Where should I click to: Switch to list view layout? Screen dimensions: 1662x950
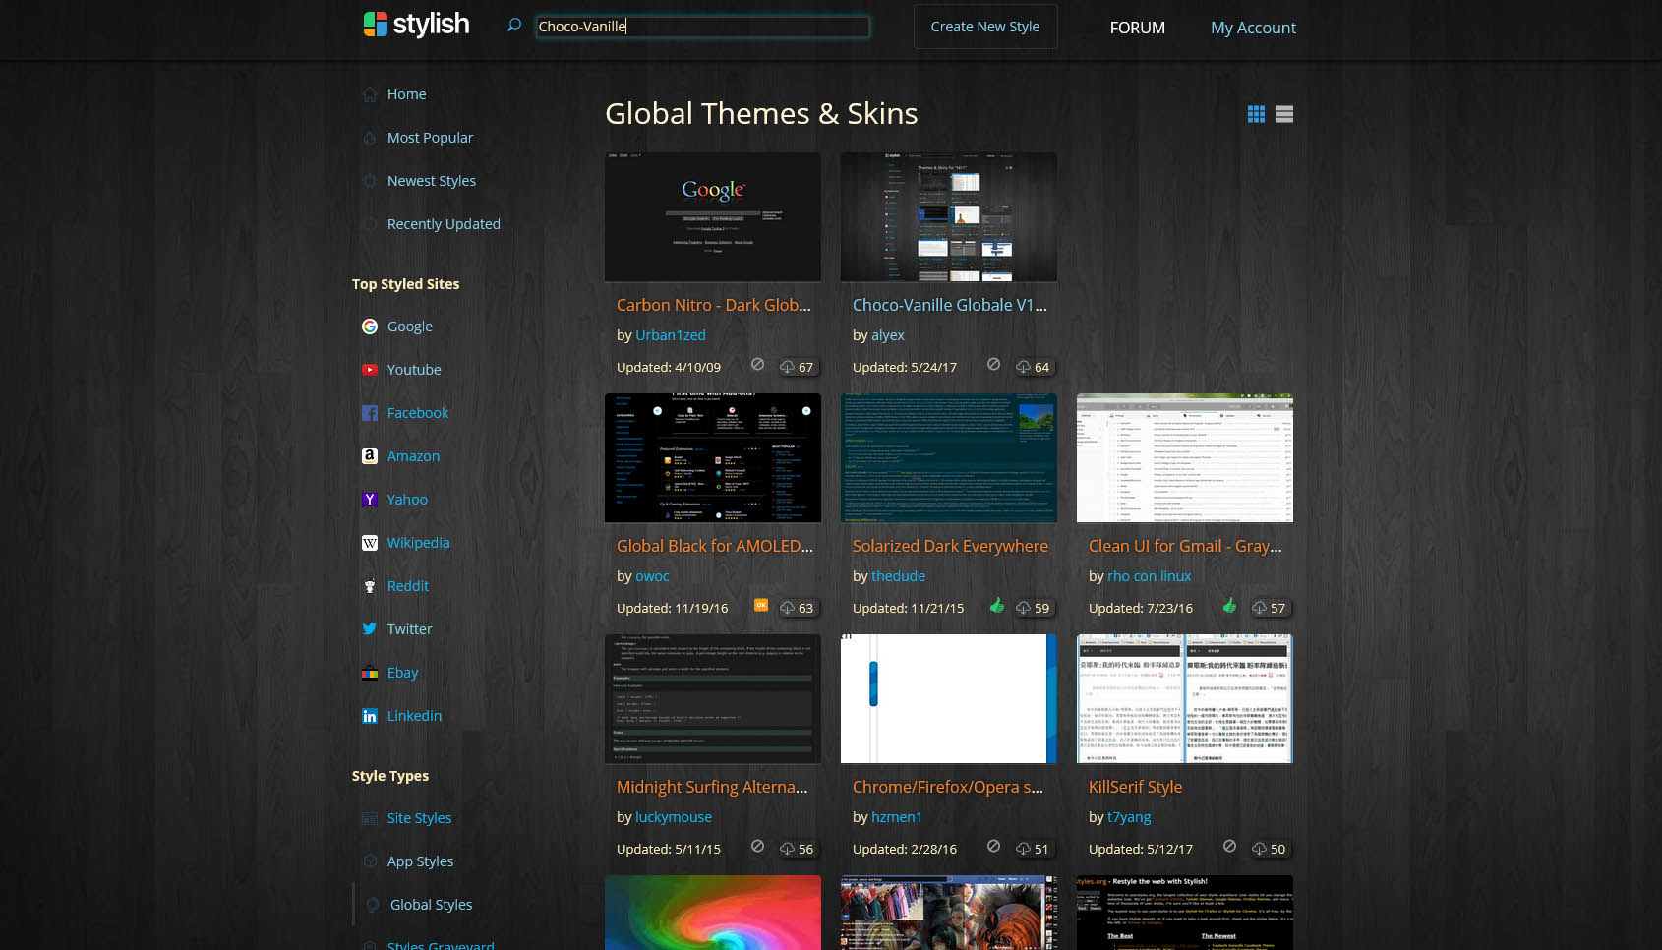pyautogui.click(x=1284, y=114)
